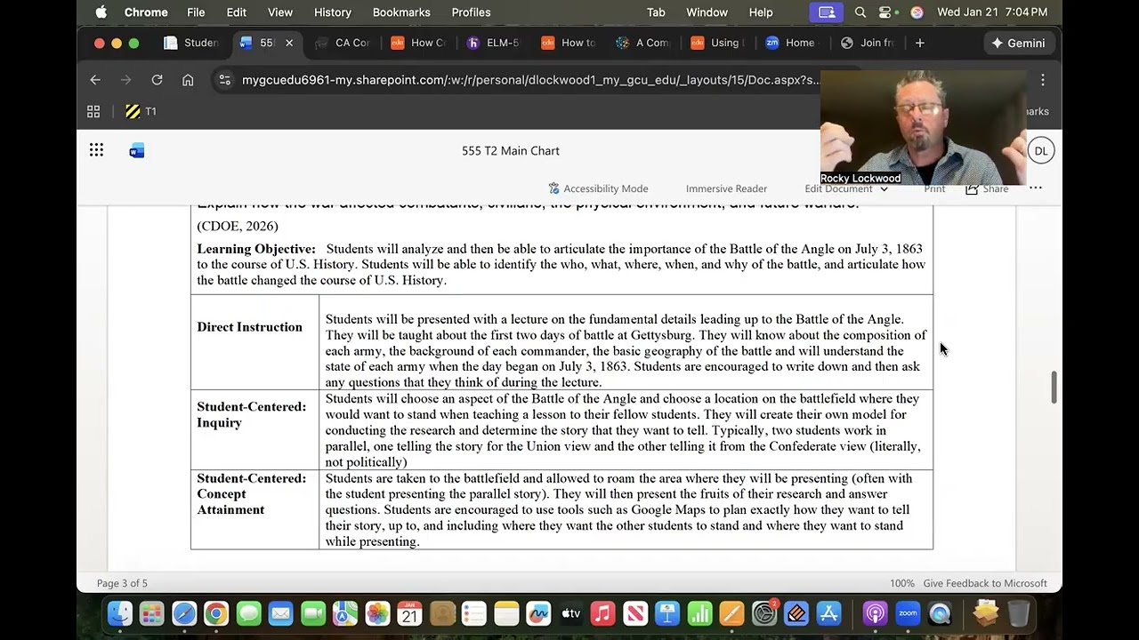Image resolution: width=1139 pixels, height=640 pixels.
Task: Open Photos from the Dock
Action: tap(377, 613)
